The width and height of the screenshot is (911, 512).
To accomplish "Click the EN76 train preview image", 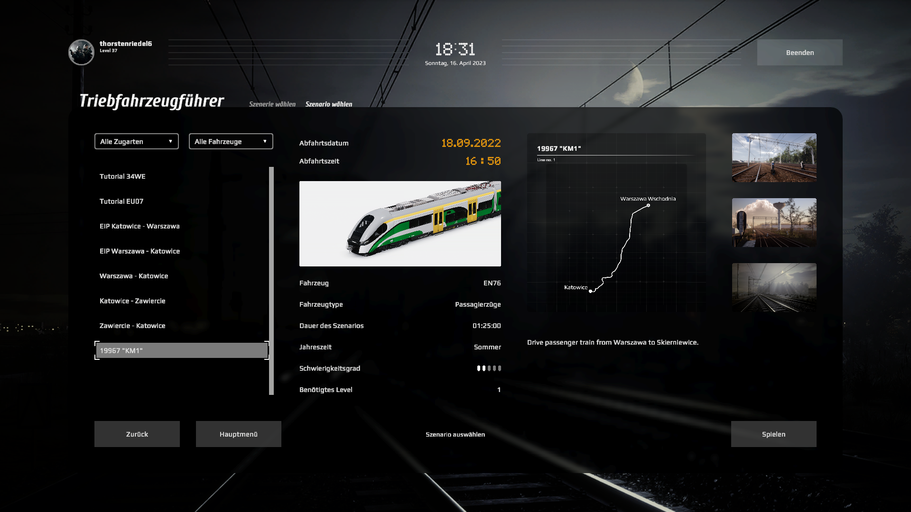I will click(x=400, y=224).
